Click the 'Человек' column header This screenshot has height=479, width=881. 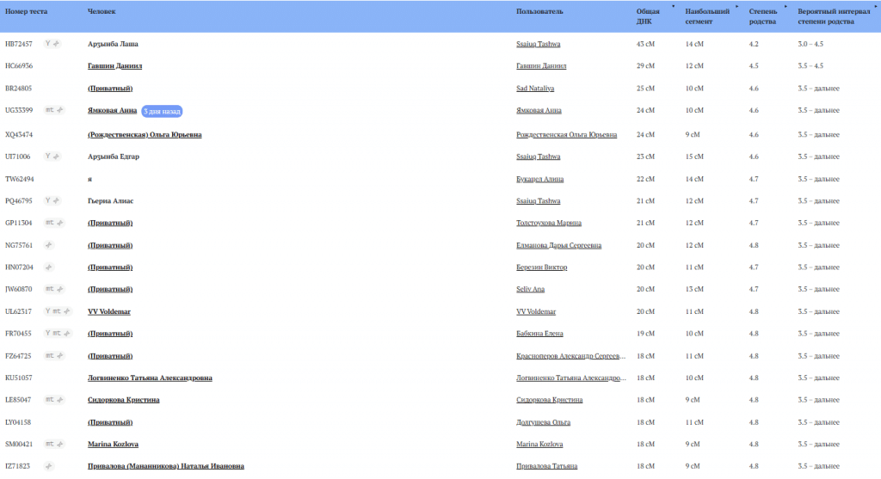102,13
